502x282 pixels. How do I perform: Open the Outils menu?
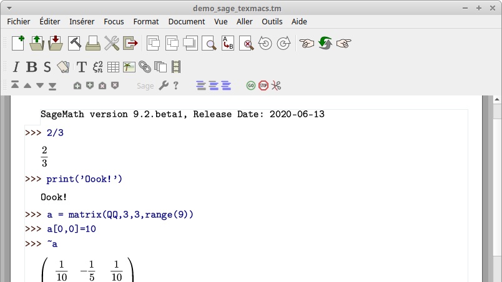272,22
